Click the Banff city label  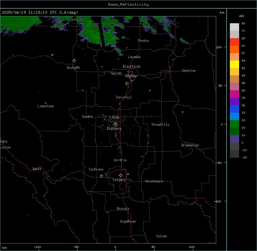(x=37, y=169)
